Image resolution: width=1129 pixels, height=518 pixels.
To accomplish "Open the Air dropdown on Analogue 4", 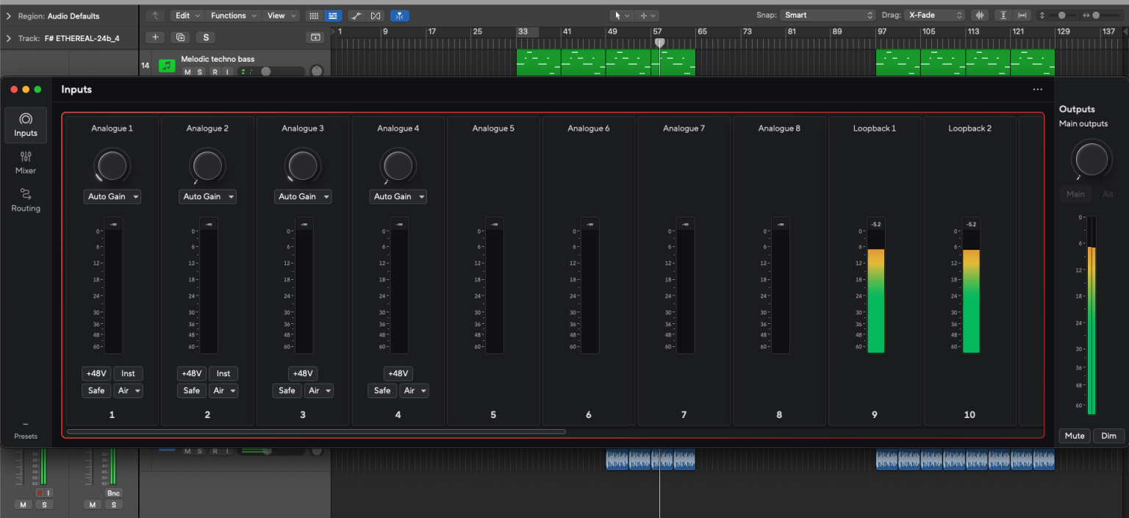I will [x=414, y=390].
